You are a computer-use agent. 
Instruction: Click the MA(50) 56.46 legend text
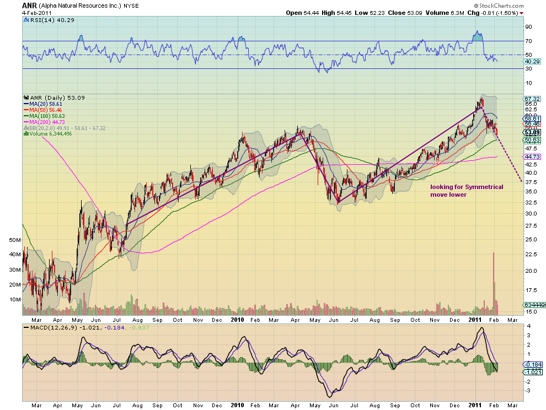46,110
